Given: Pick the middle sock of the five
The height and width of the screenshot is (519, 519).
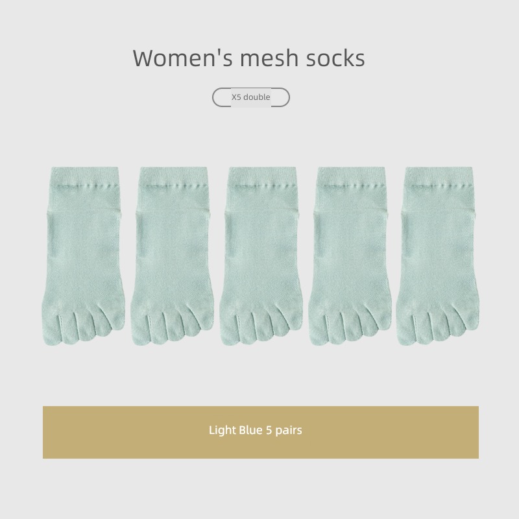Looking at the screenshot, I should pyautogui.click(x=261, y=256).
